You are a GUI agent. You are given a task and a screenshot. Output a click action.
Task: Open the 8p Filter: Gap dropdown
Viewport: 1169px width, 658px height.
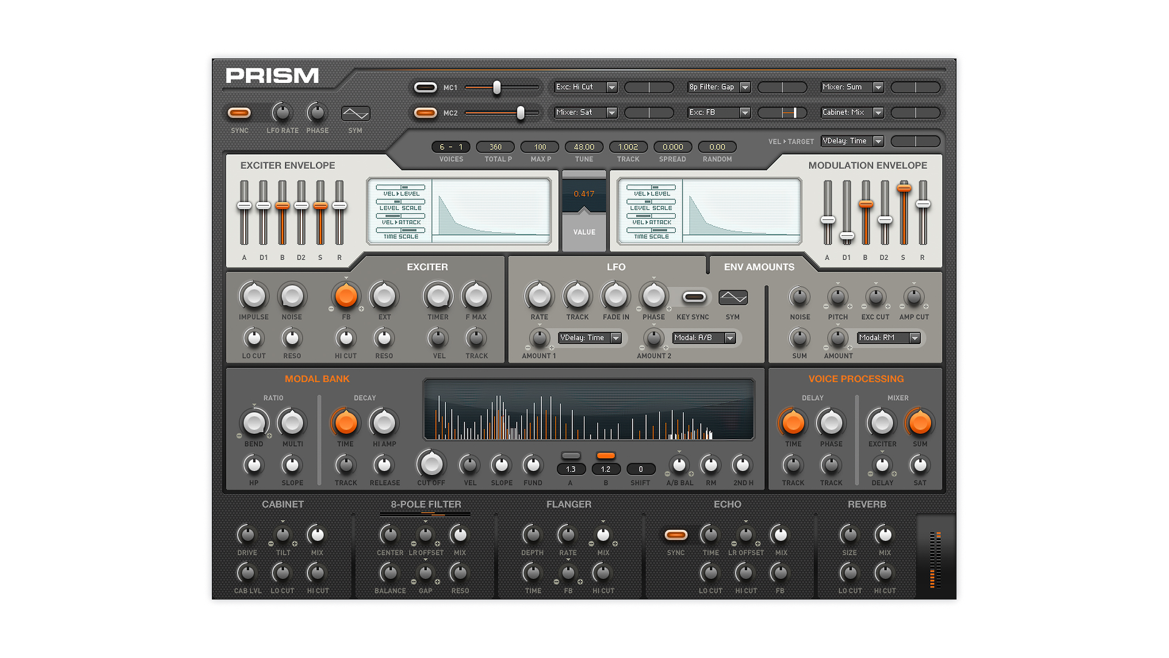click(718, 87)
